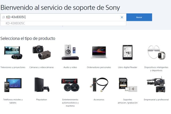Select the Libro digital Reader device image

pos(127,52)
